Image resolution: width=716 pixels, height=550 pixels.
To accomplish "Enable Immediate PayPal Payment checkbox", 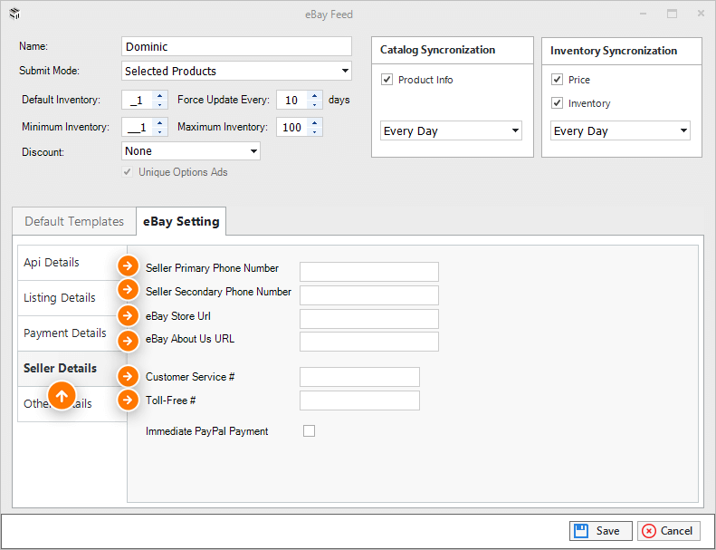I will [310, 430].
